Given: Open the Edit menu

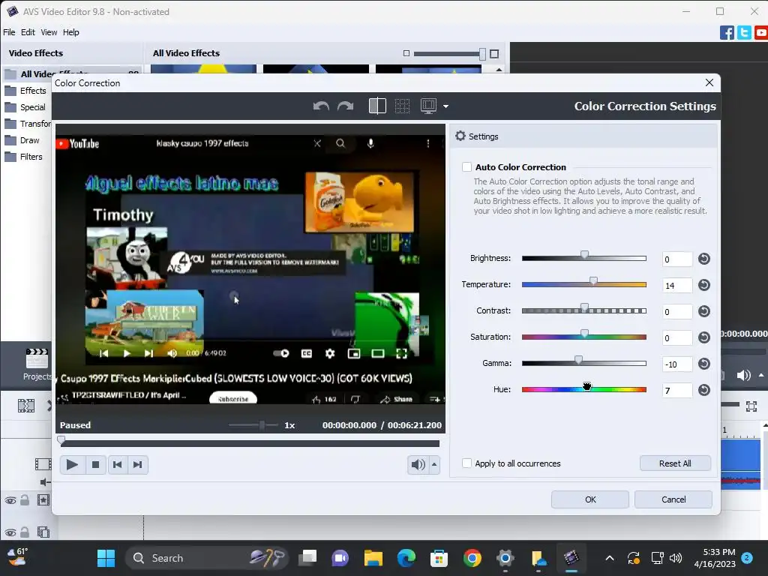Looking at the screenshot, I should point(28,32).
